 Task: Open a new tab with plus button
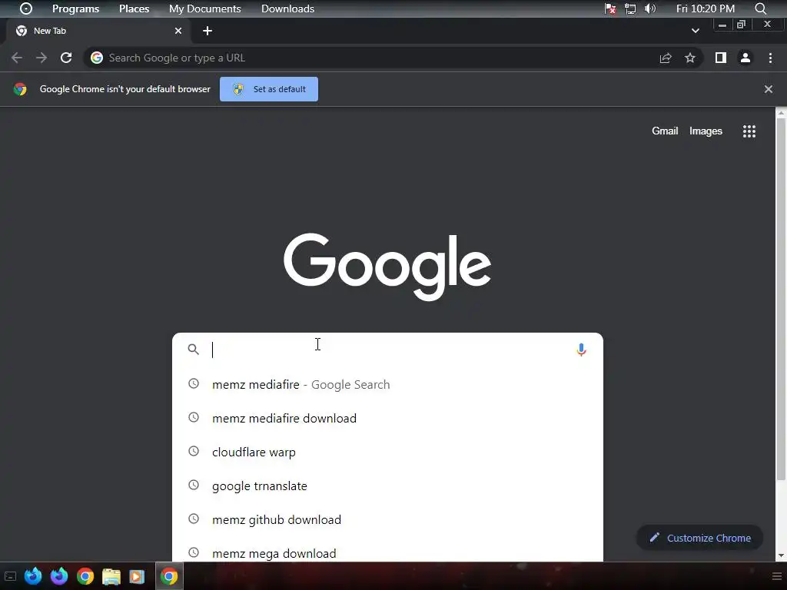point(208,31)
